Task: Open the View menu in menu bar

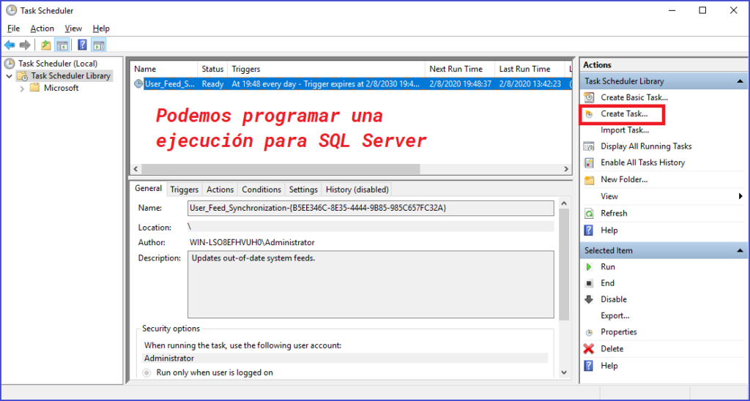Action: tap(73, 29)
